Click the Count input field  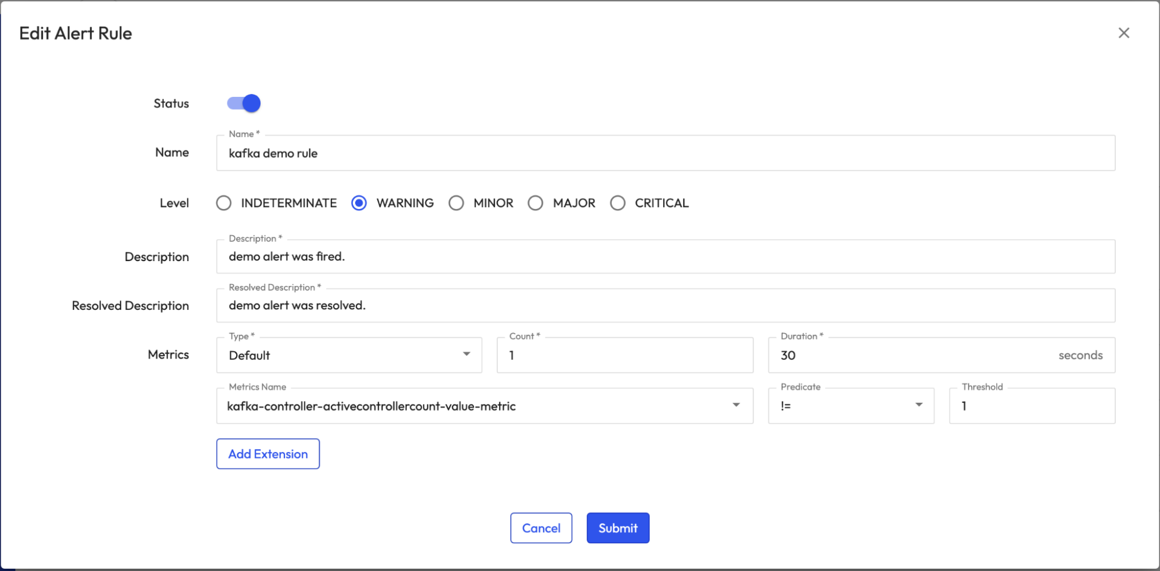coord(624,355)
